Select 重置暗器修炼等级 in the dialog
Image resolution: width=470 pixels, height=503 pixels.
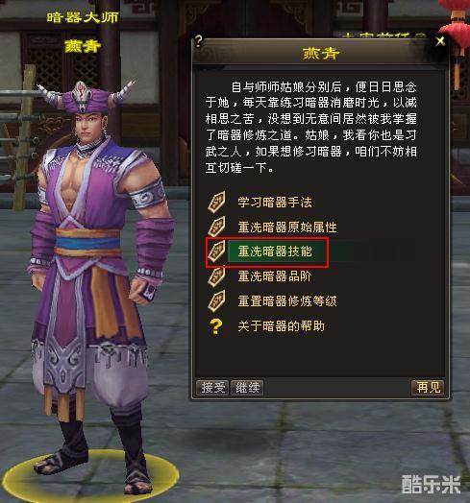pyautogui.click(x=287, y=301)
